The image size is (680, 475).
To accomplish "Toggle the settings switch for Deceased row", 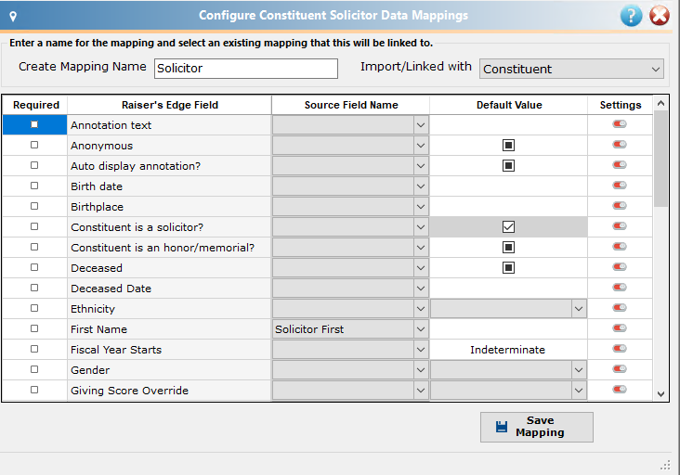I will click(620, 267).
